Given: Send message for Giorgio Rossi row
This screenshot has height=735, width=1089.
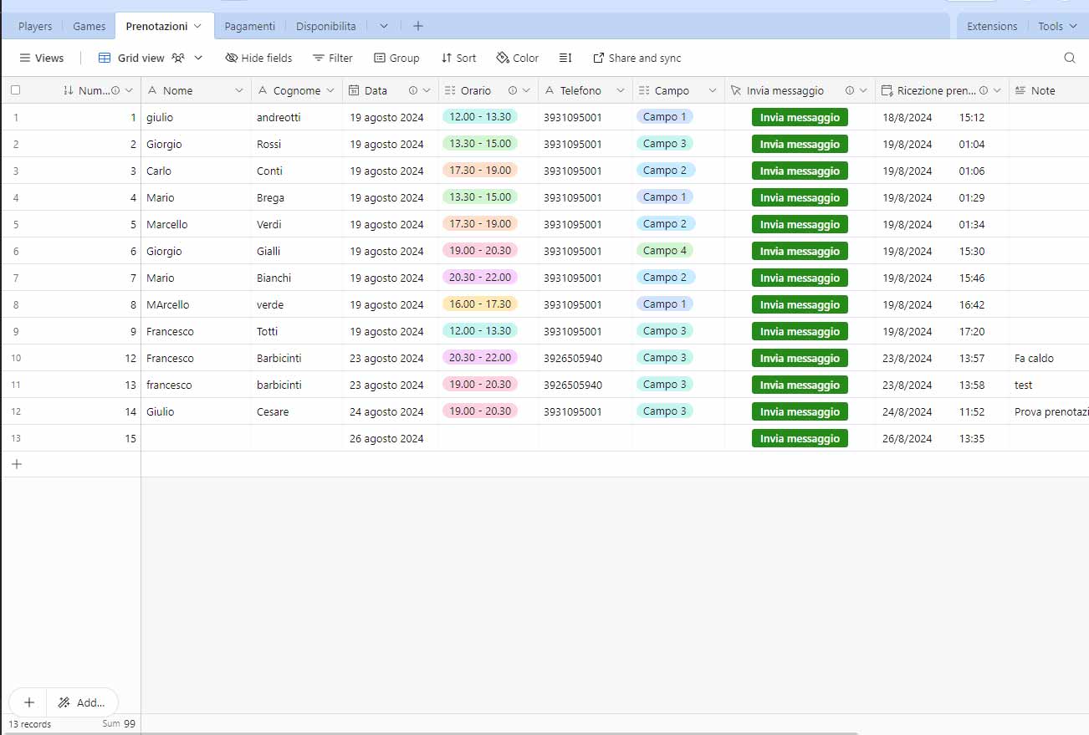Looking at the screenshot, I should point(800,144).
